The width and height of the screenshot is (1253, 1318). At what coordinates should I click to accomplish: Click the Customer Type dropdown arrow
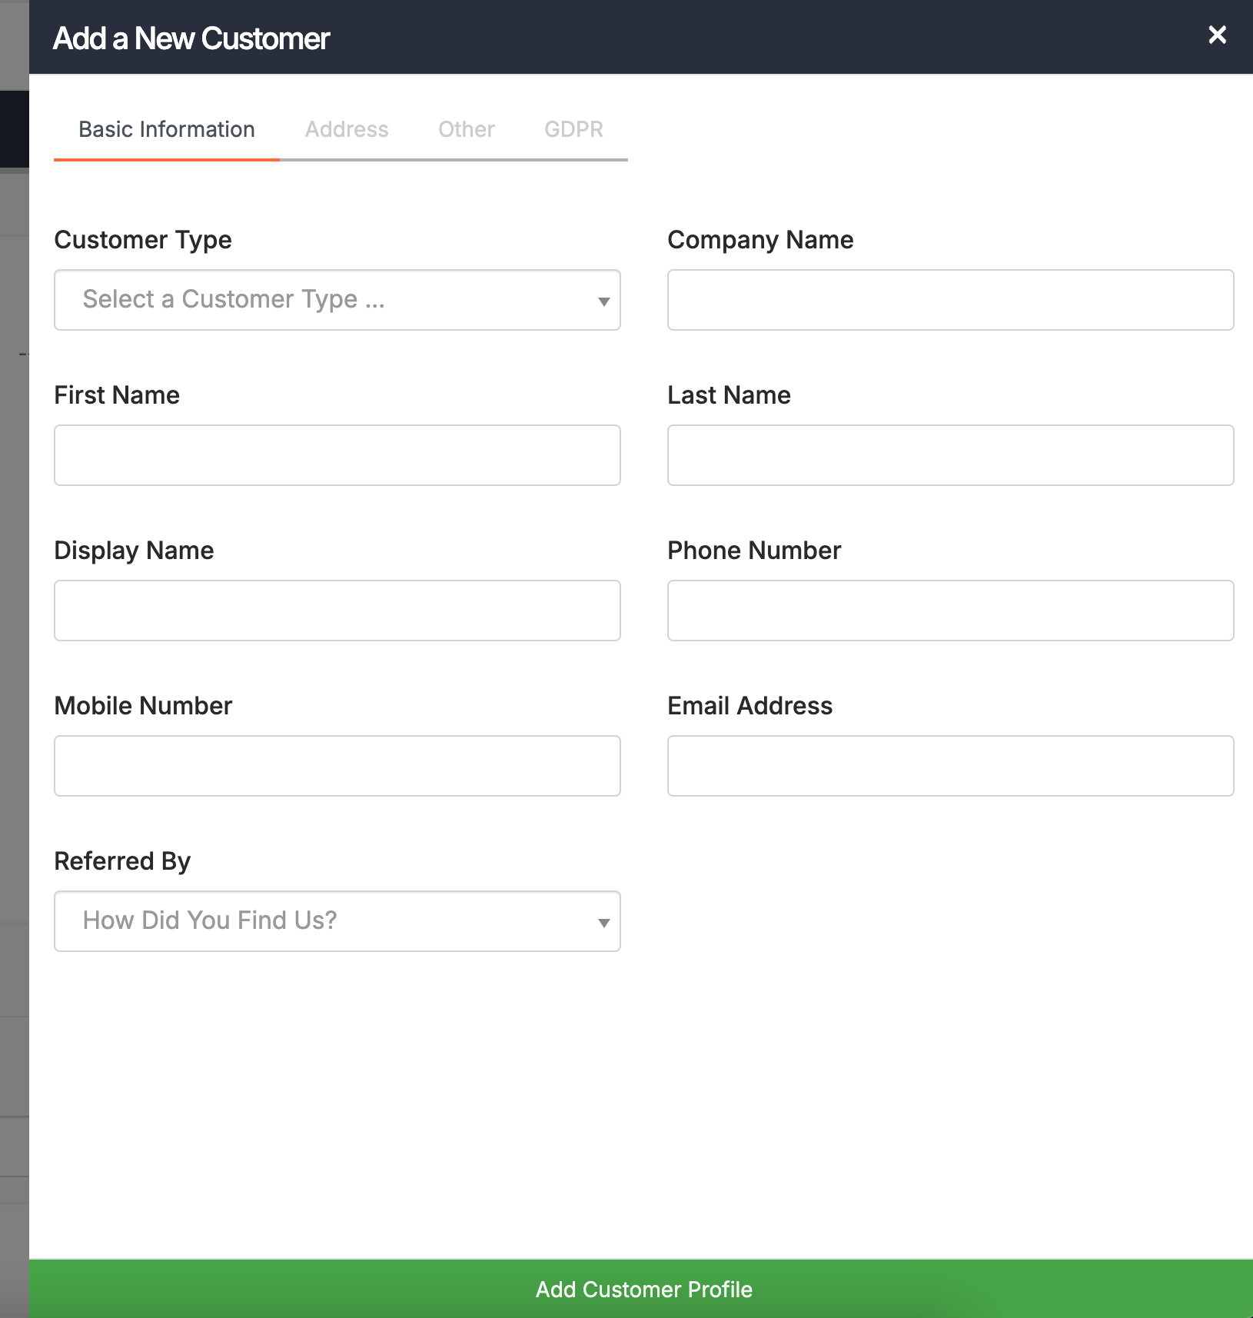[x=603, y=301]
